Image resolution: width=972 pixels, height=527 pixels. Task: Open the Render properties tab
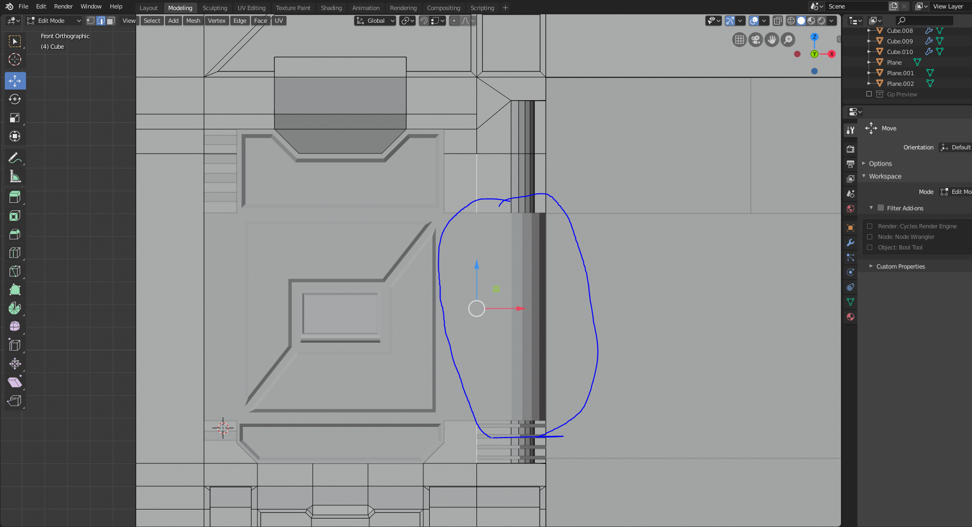coord(850,149)
